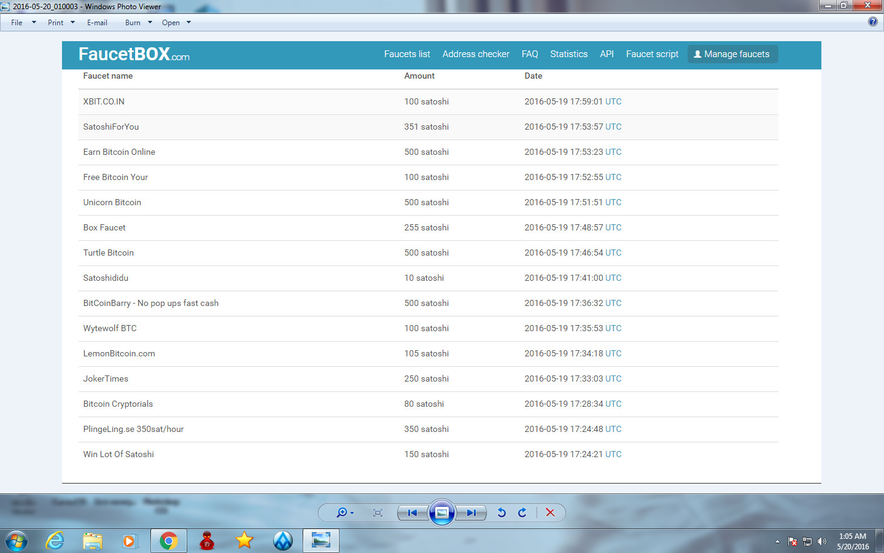Screen dimensions: 884x553
Task: Click the 105 satoshi amount
Action: [x=427, y=353]
